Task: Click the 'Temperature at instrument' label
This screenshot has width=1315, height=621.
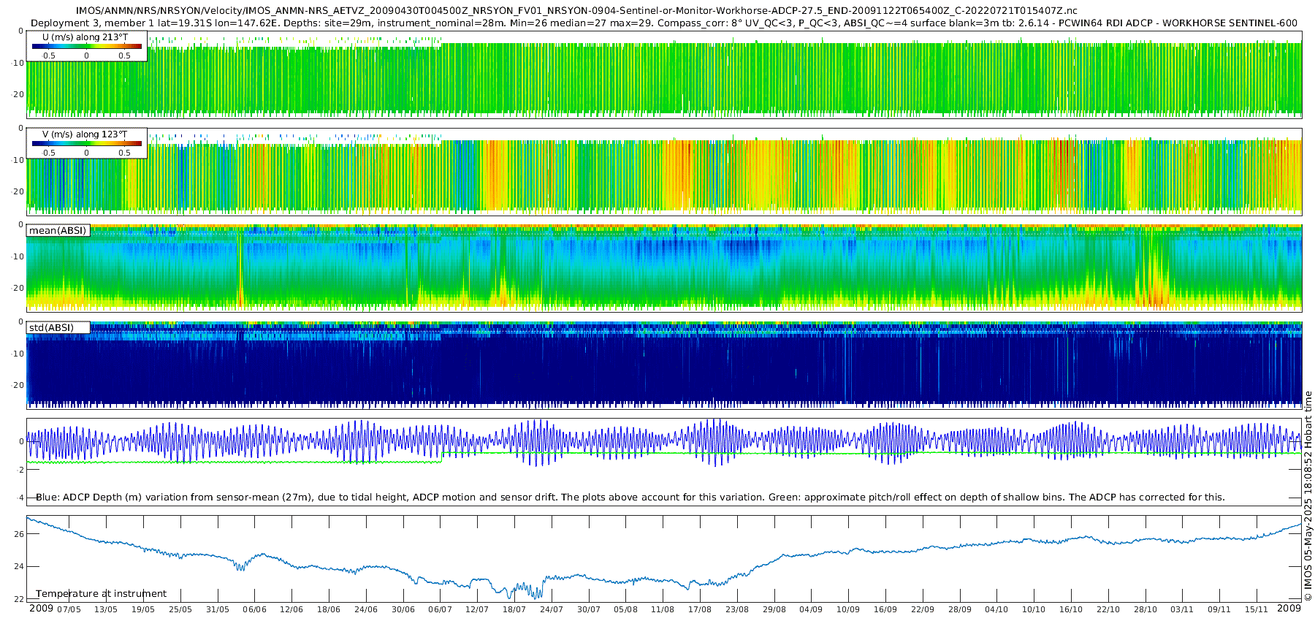Action: click(101, 594)
